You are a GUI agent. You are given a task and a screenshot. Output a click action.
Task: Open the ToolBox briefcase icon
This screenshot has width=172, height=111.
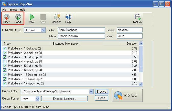click(x=137, y=18)
